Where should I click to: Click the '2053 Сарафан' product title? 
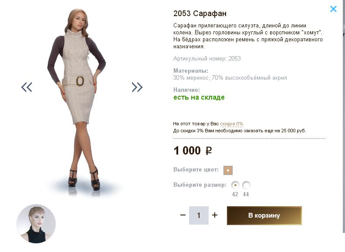click(x=200, y=13)
